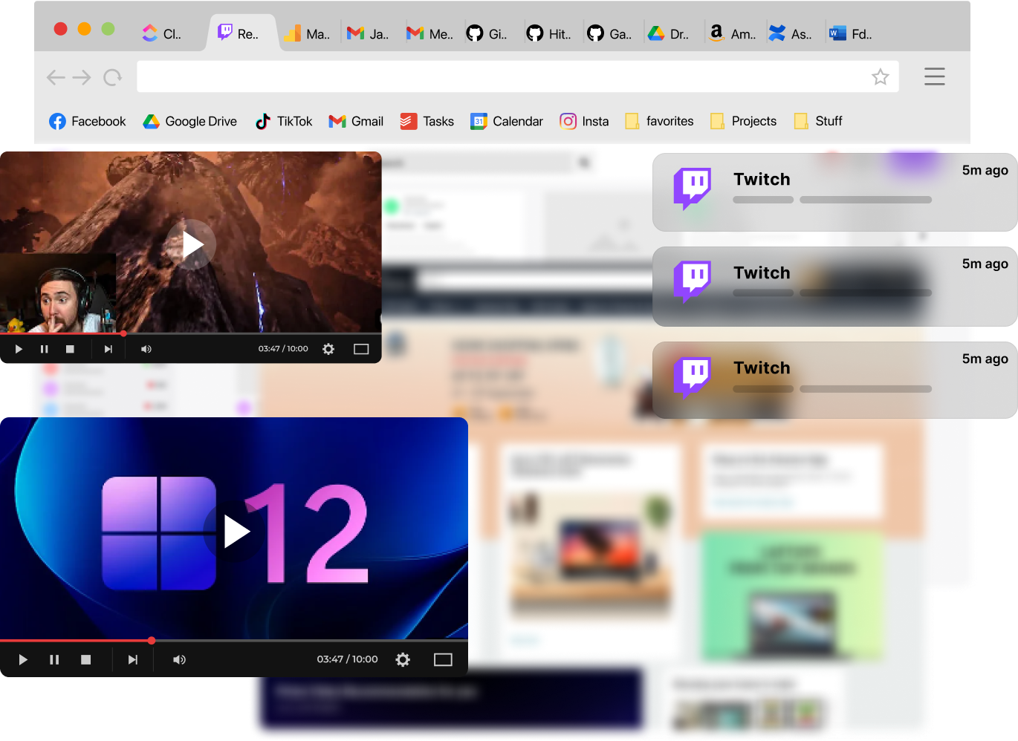Stop the gaming stream video
This screenshot has height=741, width=1018.
[70, 349]
